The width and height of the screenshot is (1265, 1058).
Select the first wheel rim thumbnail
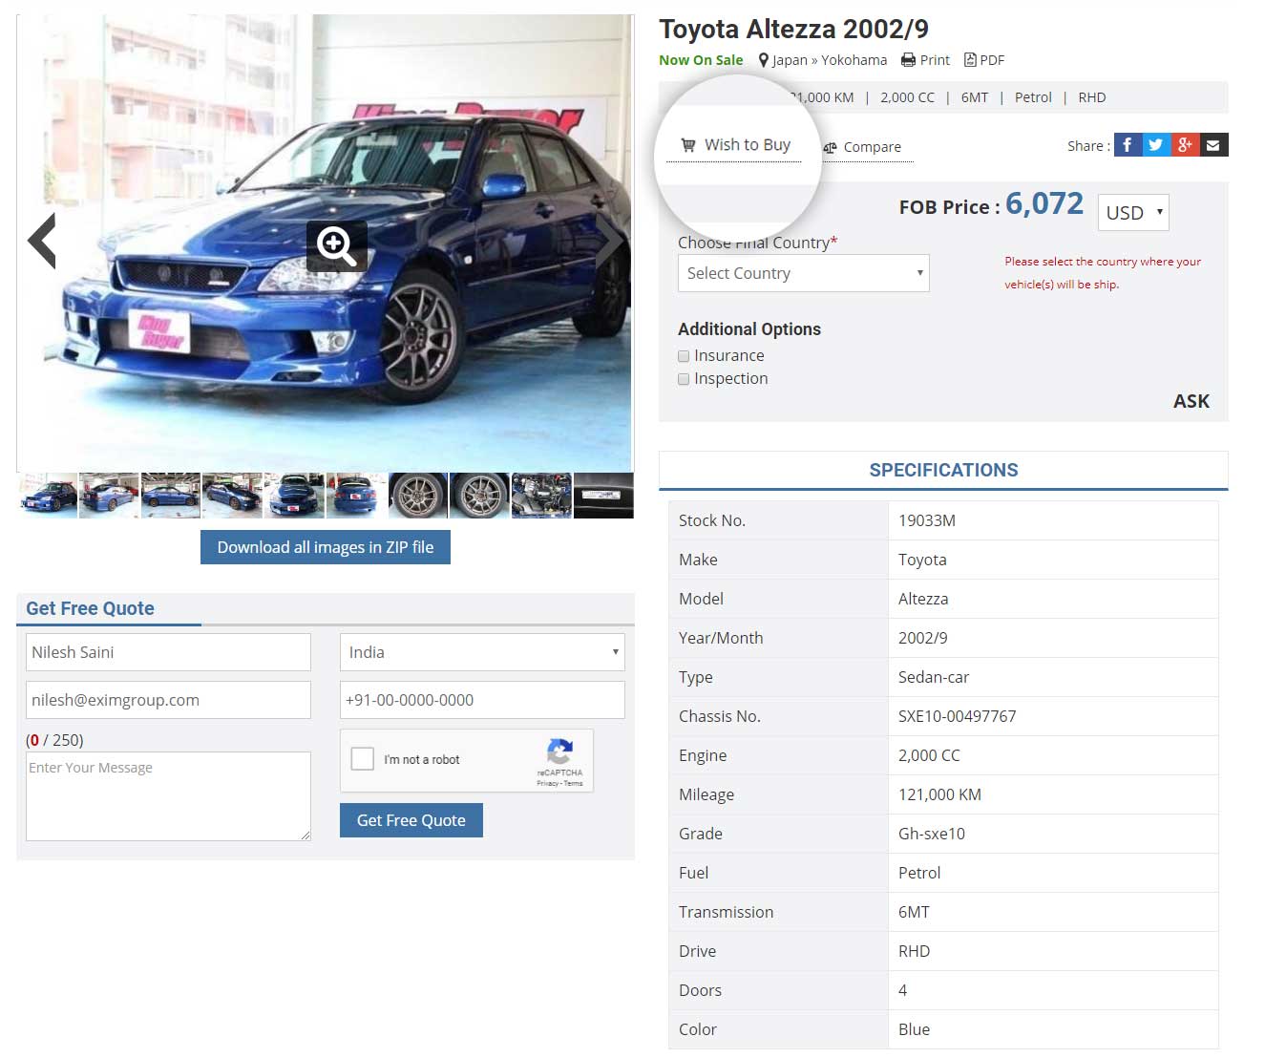pyautogui.click(x=417, y=496)
